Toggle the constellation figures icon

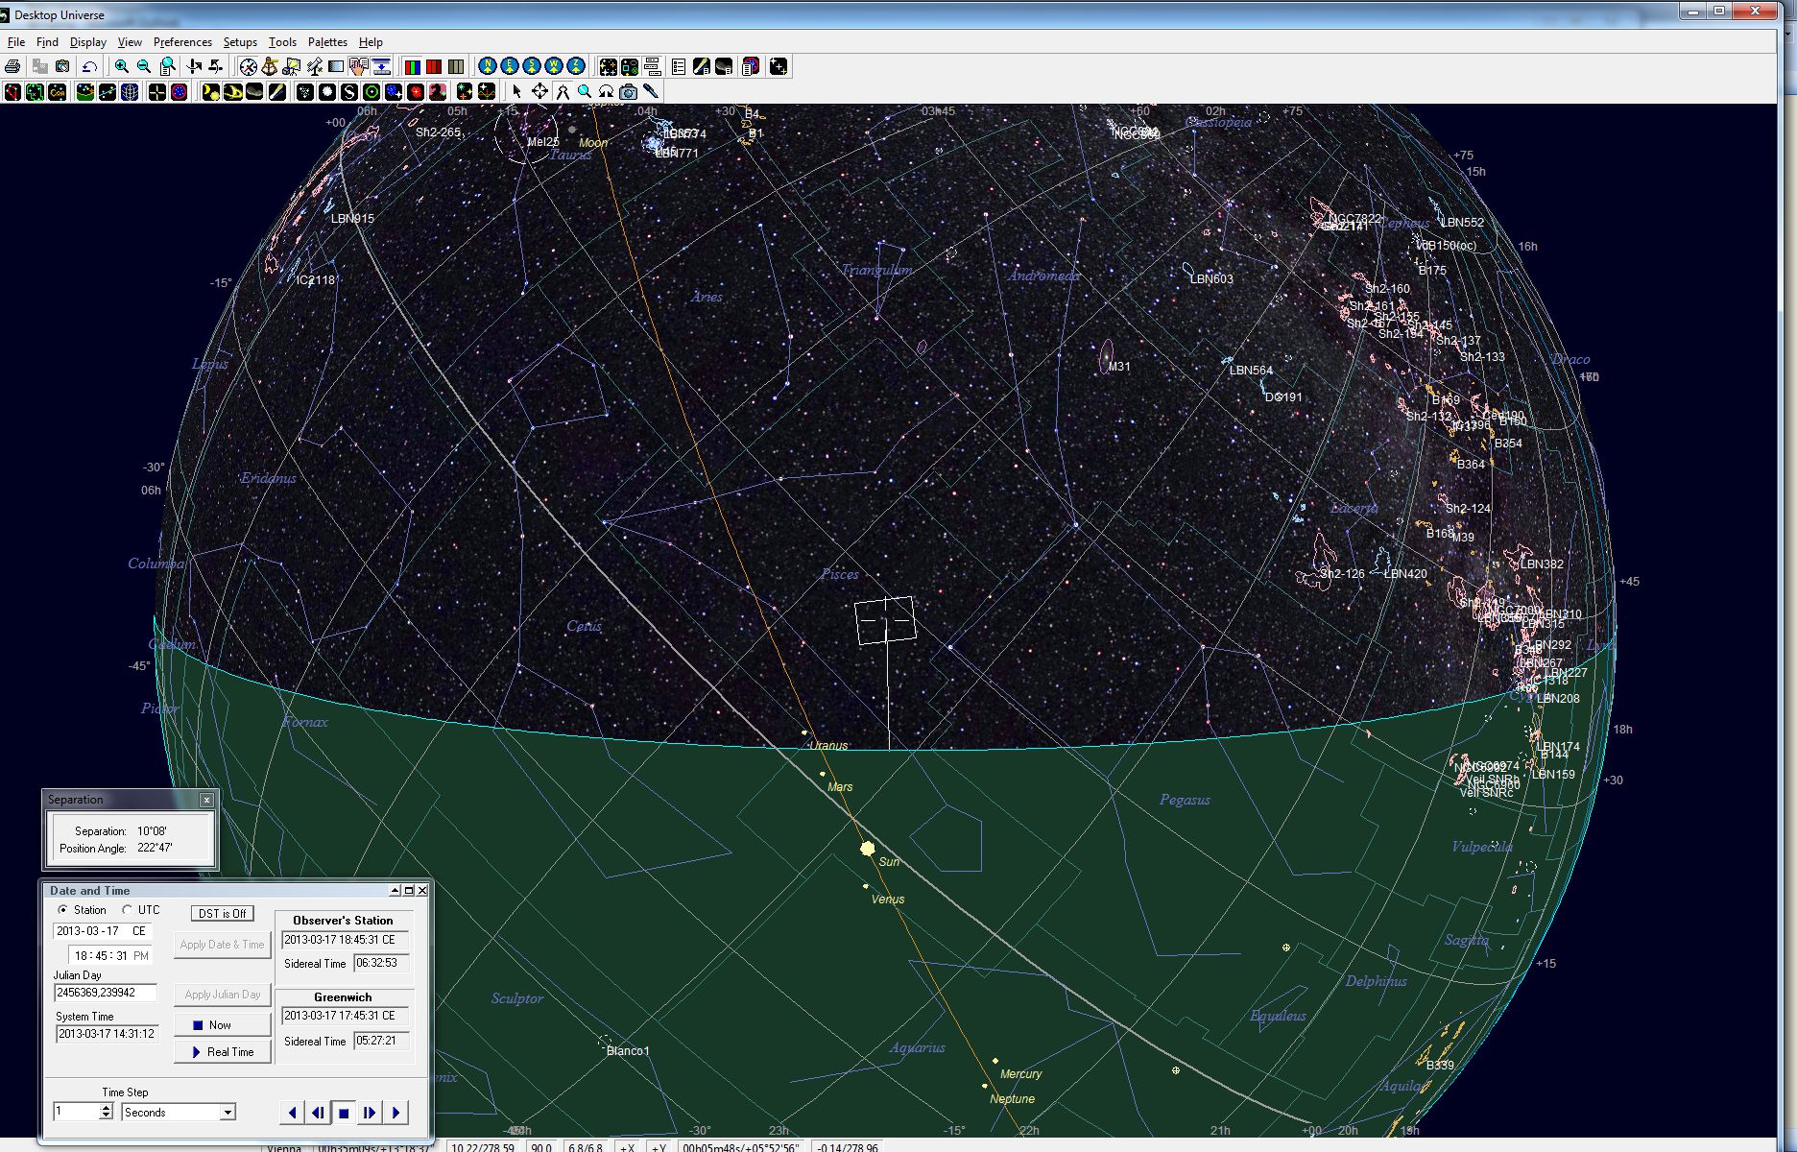tap(12, 91)
